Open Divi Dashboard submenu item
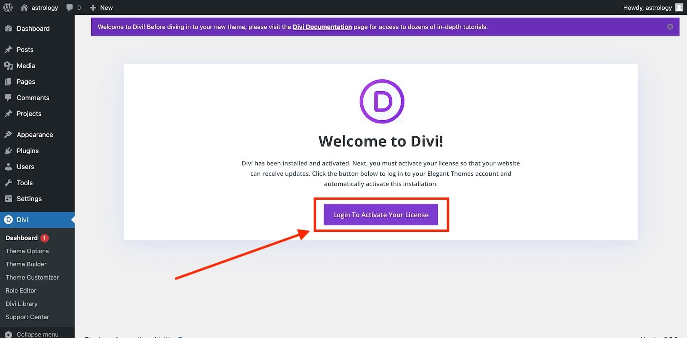Viewport: 687px width, 338px height. pyautogui.click(x=22, y=238)
